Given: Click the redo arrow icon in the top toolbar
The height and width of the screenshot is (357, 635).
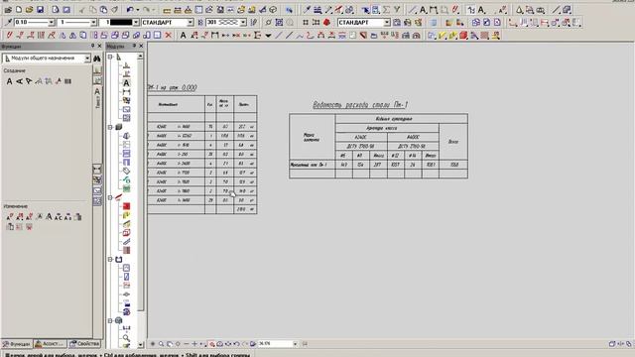Looking at the screenshot, I should (146, 10).
